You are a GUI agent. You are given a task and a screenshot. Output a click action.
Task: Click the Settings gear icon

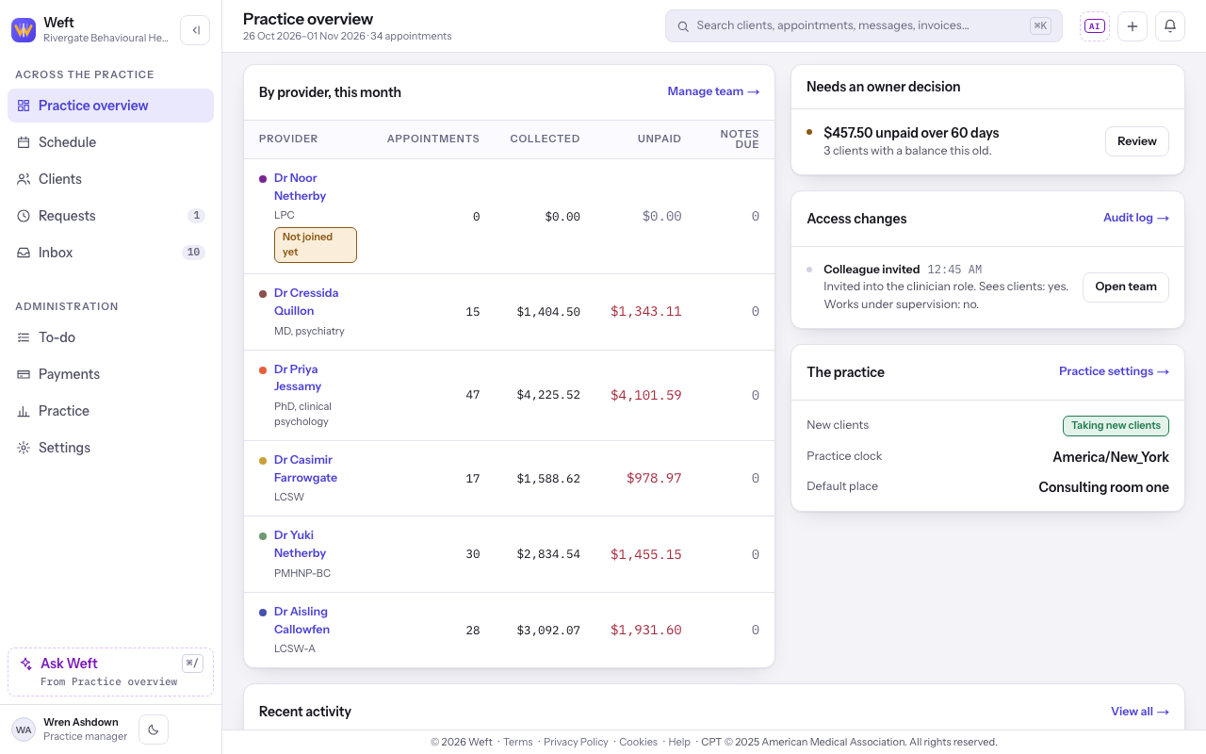click(24, 448)
